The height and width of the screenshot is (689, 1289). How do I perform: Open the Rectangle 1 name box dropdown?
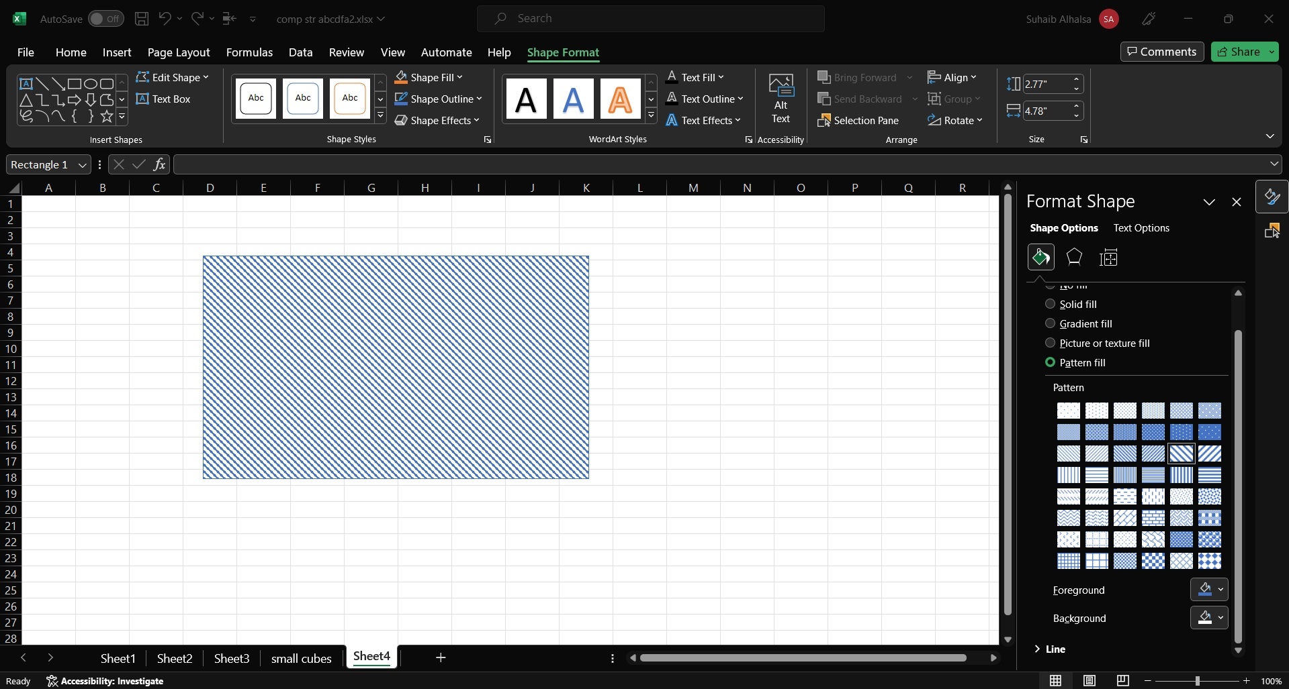[82, 164]
